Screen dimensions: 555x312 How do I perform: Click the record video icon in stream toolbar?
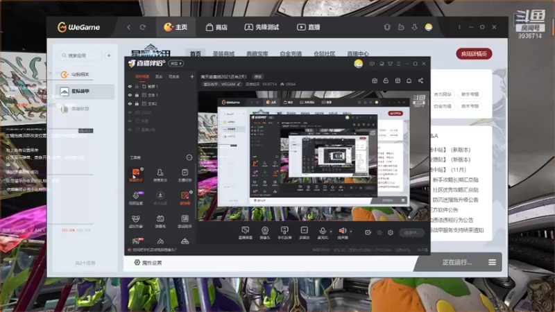pyautogui.click(x=368, y=232)
